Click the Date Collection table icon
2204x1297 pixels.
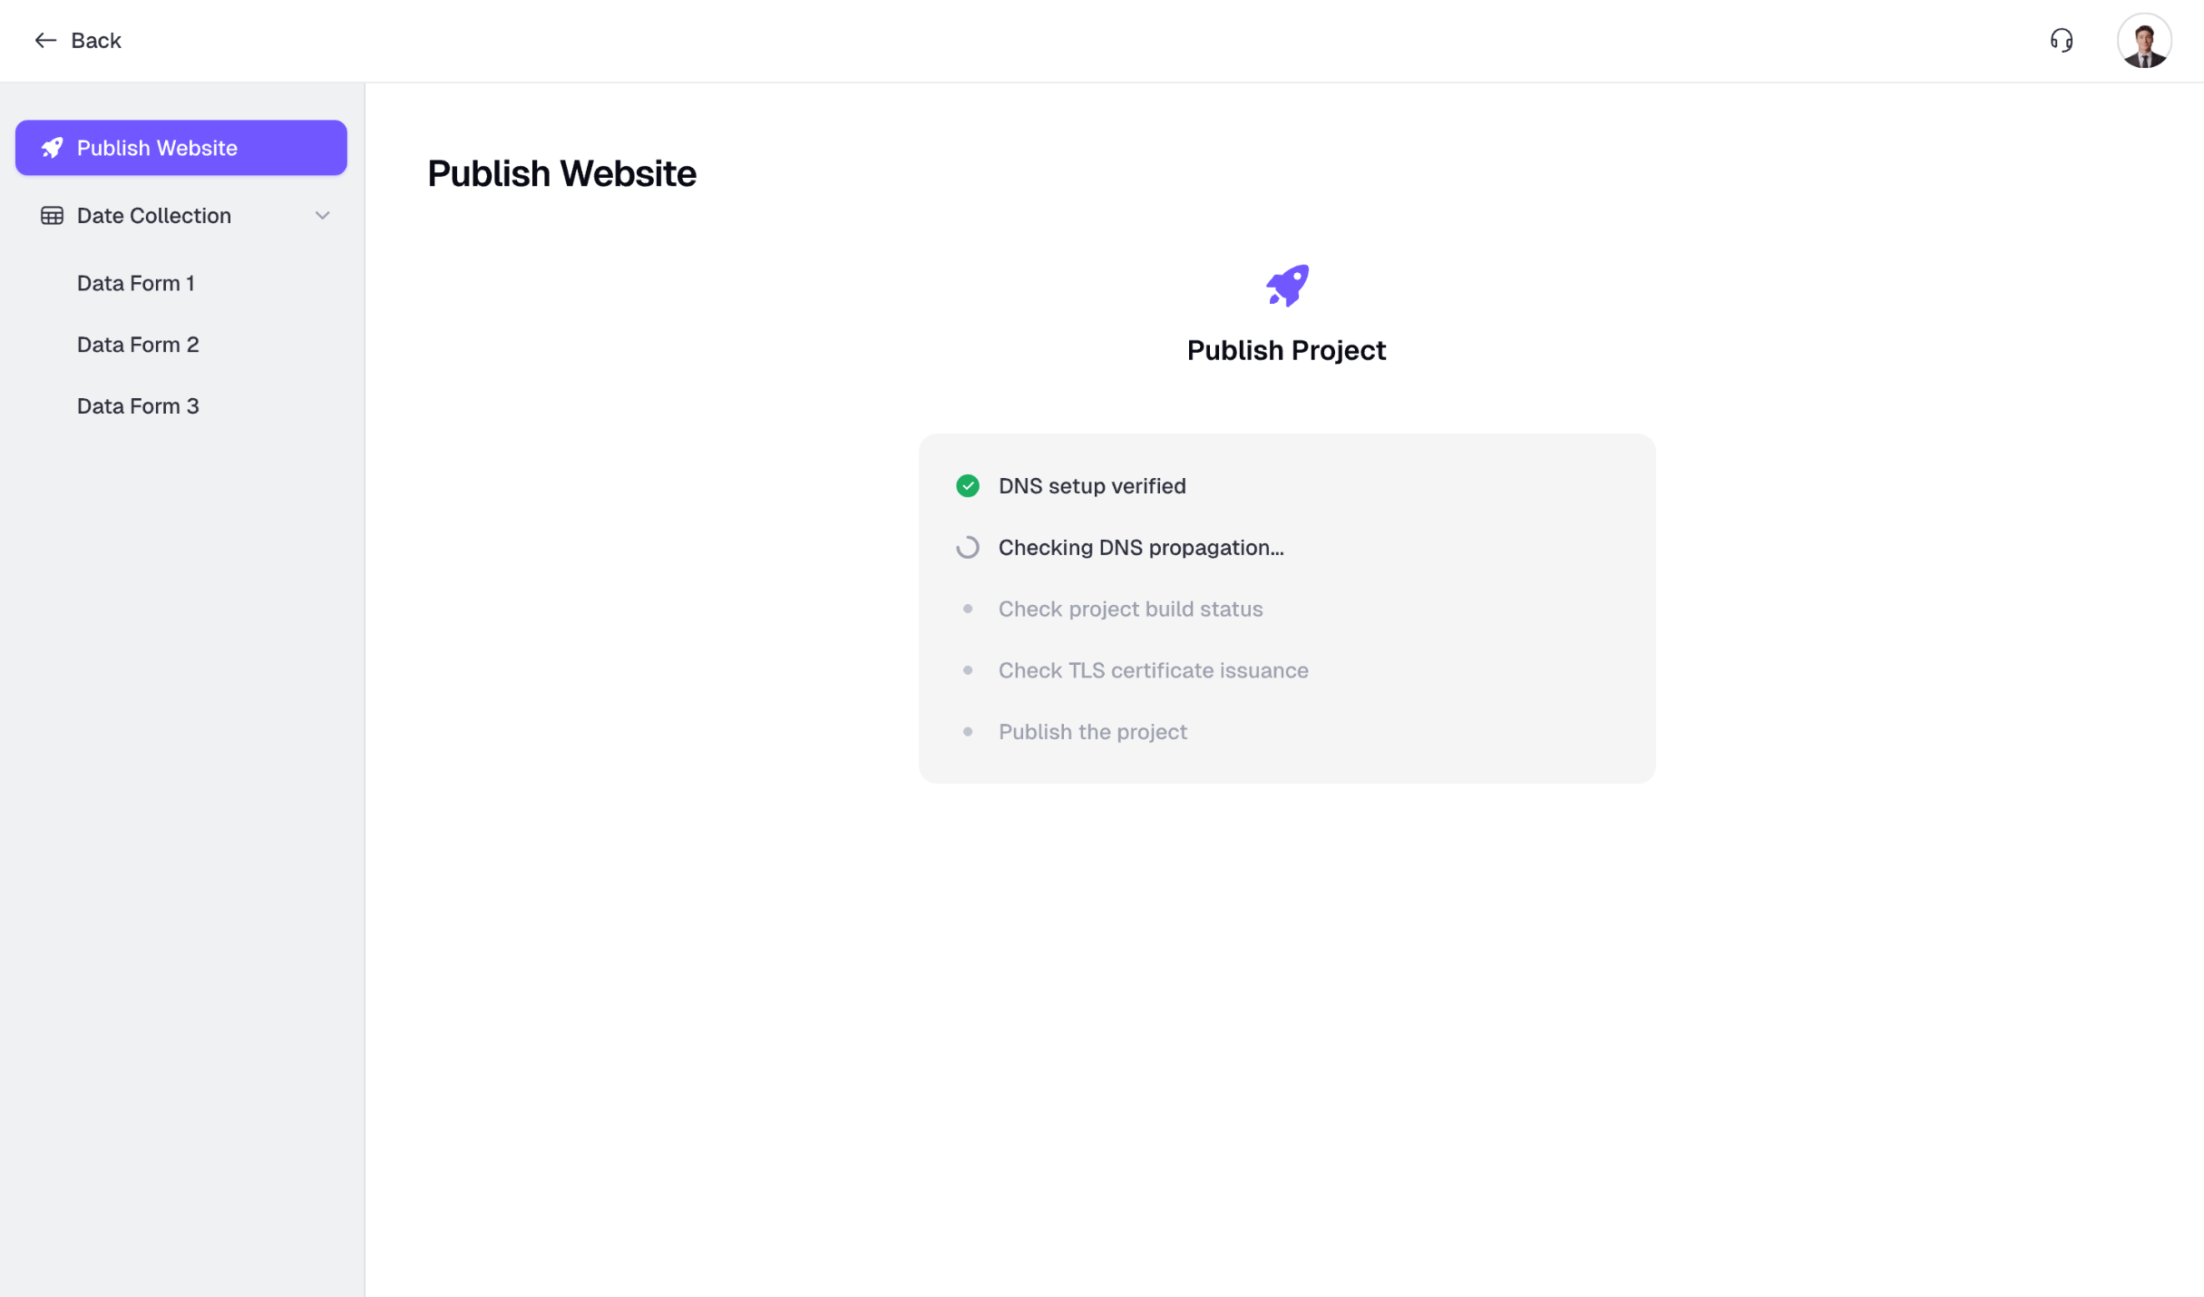click(52, 216)
